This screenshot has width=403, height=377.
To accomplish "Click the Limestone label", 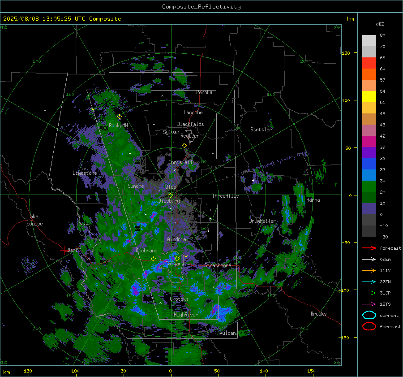I will point(85,173).
